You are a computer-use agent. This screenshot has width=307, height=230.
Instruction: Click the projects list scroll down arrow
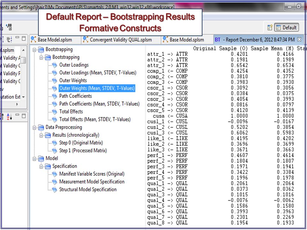coord(23,97)
